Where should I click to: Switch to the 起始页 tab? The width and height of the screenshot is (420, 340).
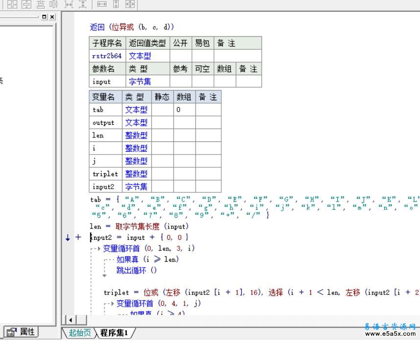point(80,333)
